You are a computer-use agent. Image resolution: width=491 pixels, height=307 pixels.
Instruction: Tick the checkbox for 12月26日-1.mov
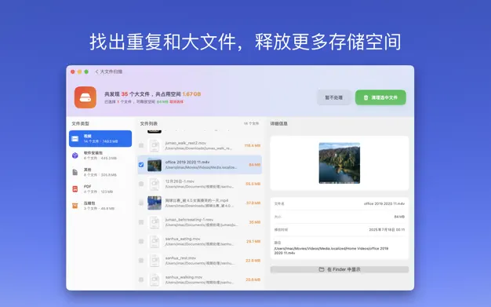(141, 184)
